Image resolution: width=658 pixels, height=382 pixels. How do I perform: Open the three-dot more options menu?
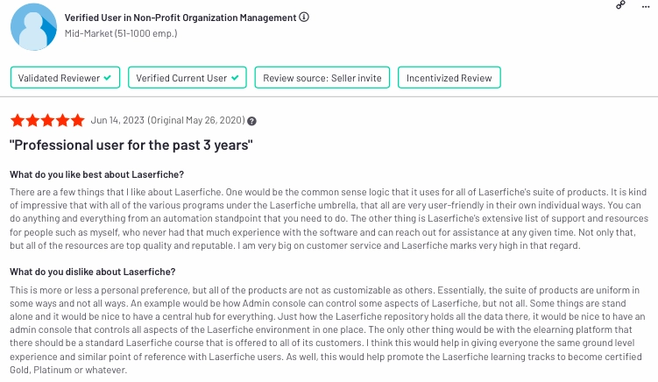[x=646, y=7]
